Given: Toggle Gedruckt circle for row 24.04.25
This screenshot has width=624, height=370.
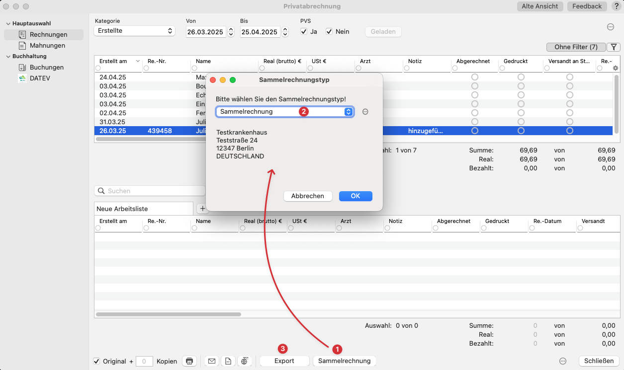Looking at the screenshot, I should [x=521, y=77].
